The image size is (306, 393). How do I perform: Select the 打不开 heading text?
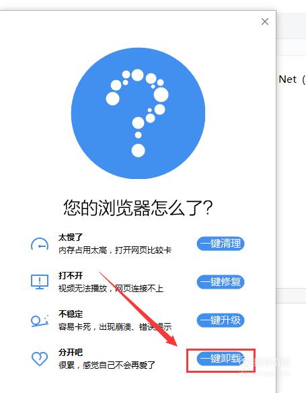point(71,275)
